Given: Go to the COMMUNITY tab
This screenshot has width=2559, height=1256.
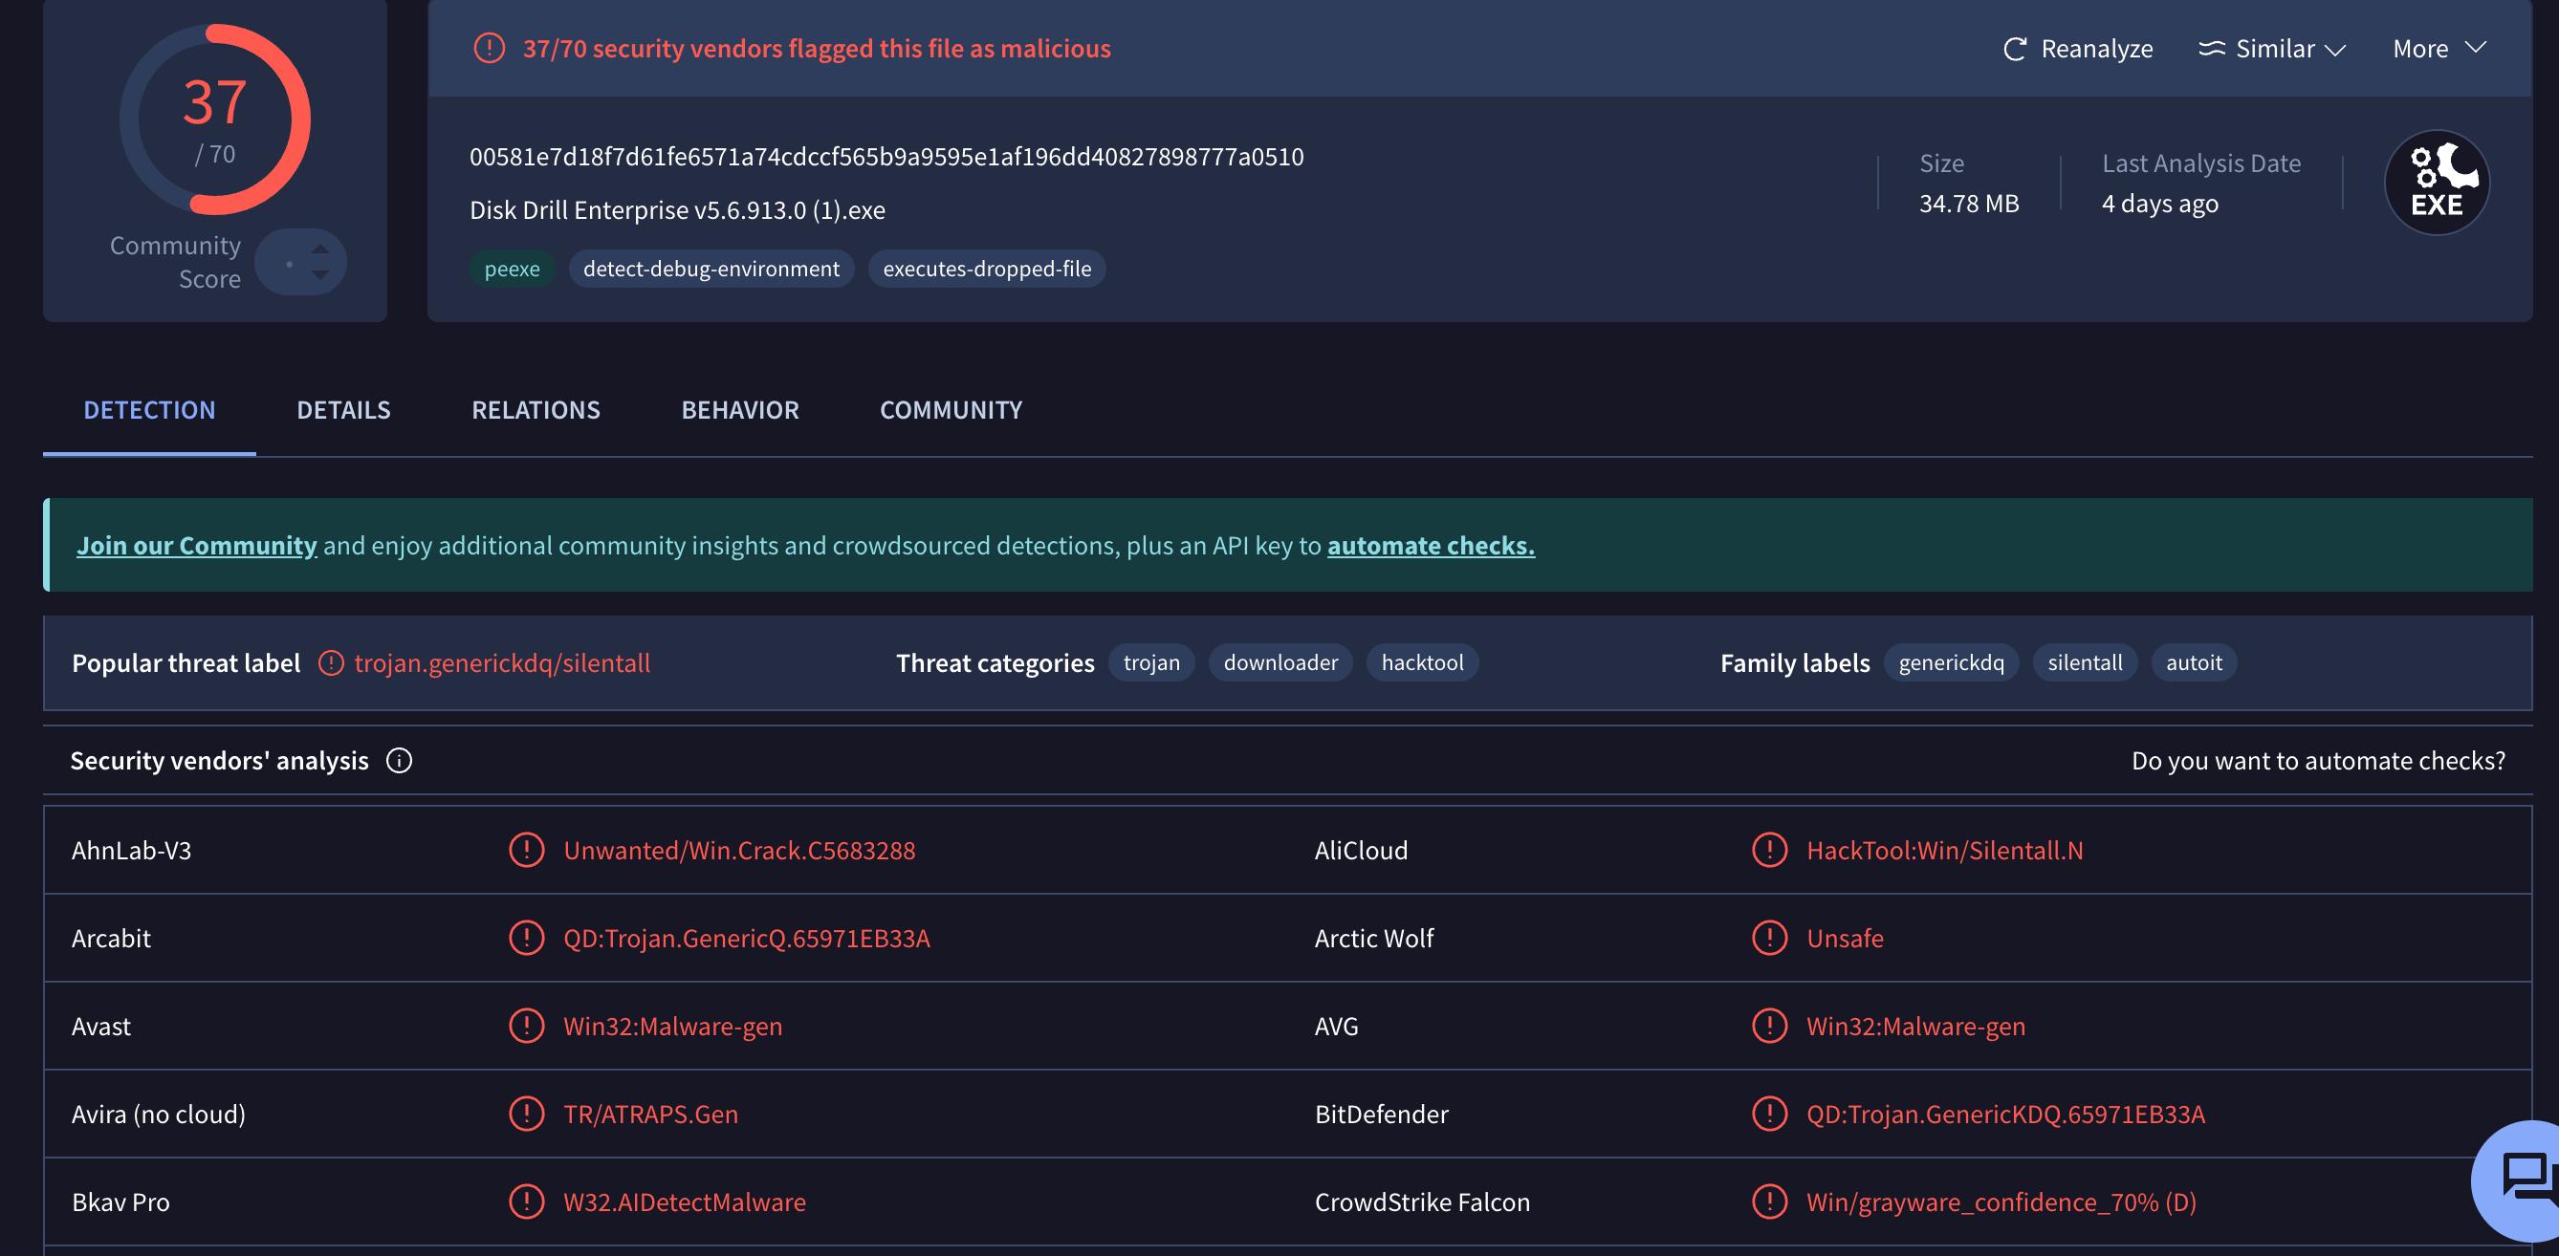Looking at the screenshot, I should (x=951, y=410).
